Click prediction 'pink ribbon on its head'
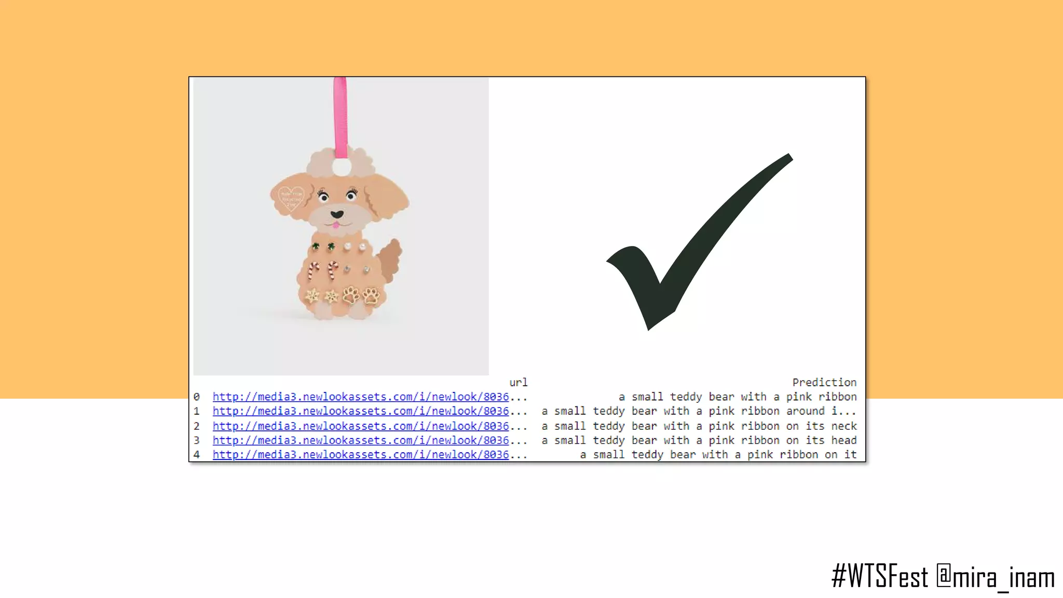 pyautogui.click(x=699, y=440)
